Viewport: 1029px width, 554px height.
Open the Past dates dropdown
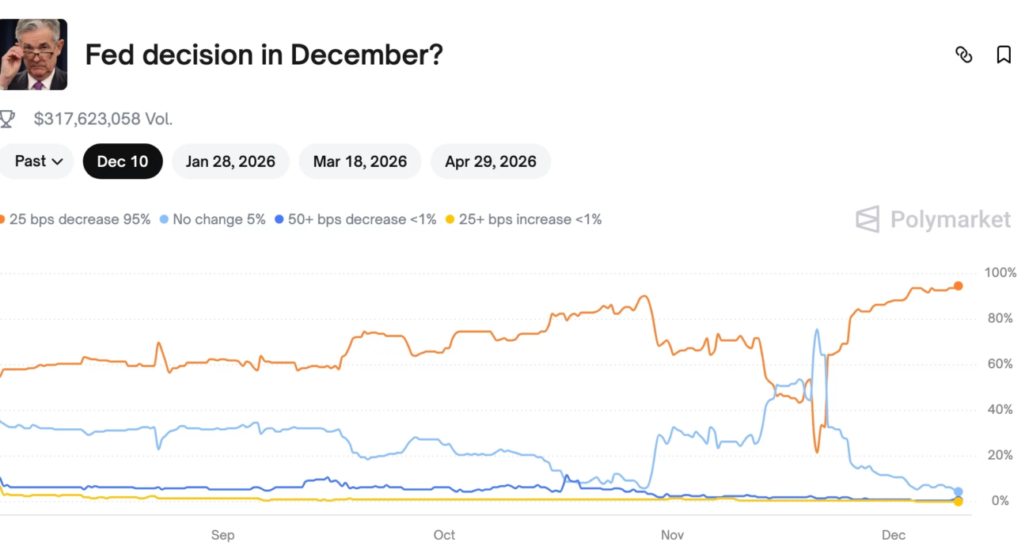pyautogui.click(x=38, y=161)
